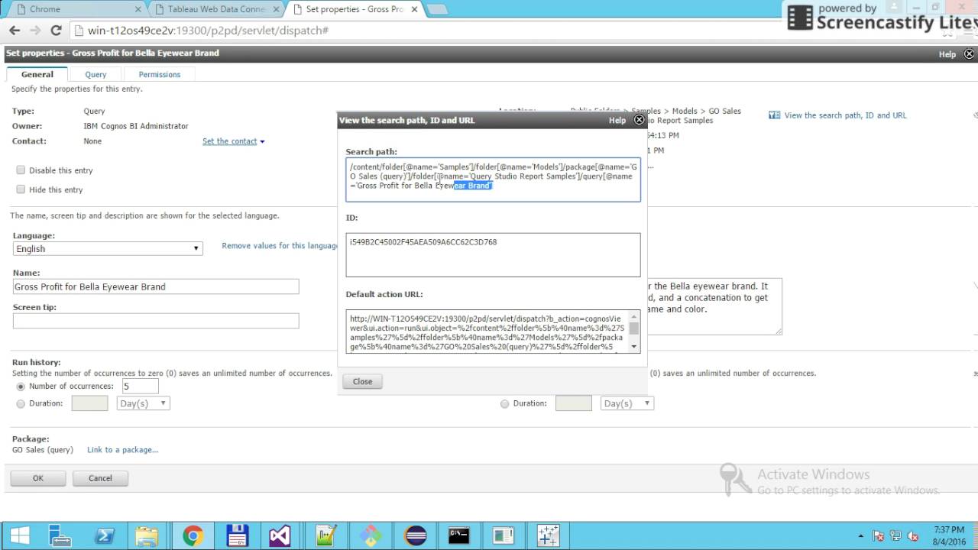Open the Language dropdown showing English

[108, 249]
